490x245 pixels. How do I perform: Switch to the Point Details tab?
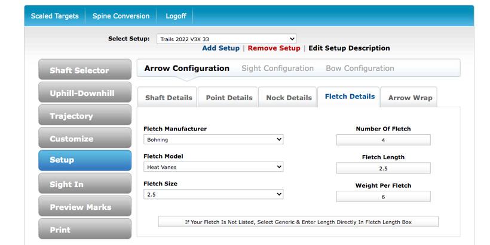229,98
